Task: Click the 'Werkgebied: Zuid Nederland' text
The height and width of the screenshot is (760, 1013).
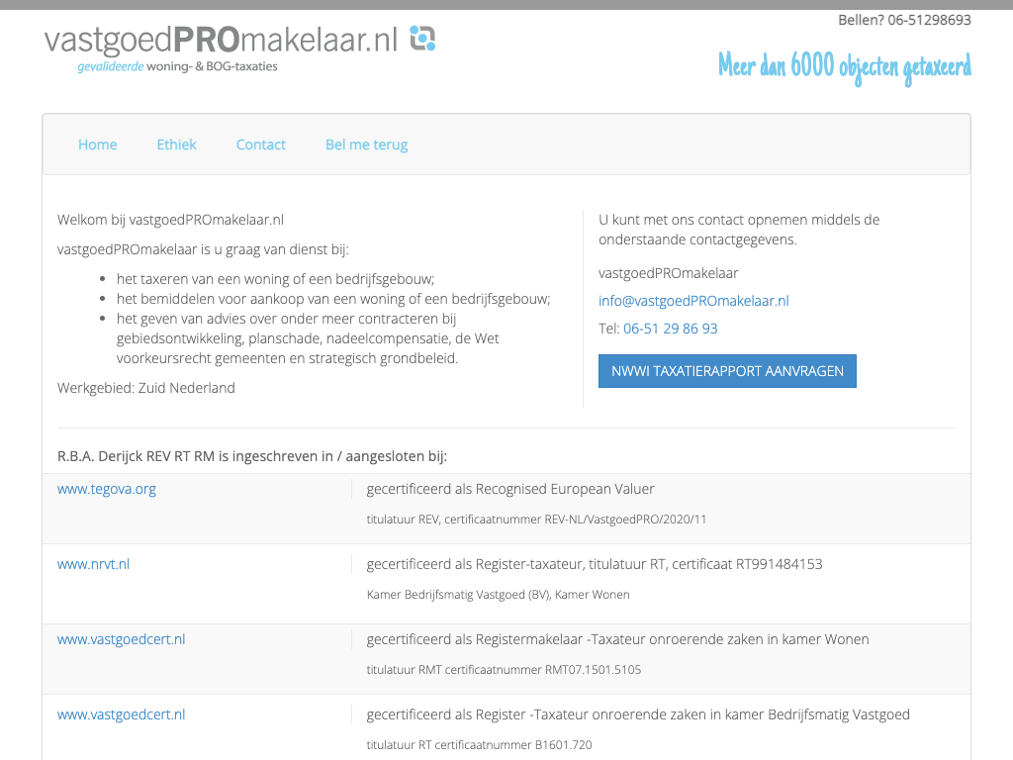Action: (x=146, y=388)
